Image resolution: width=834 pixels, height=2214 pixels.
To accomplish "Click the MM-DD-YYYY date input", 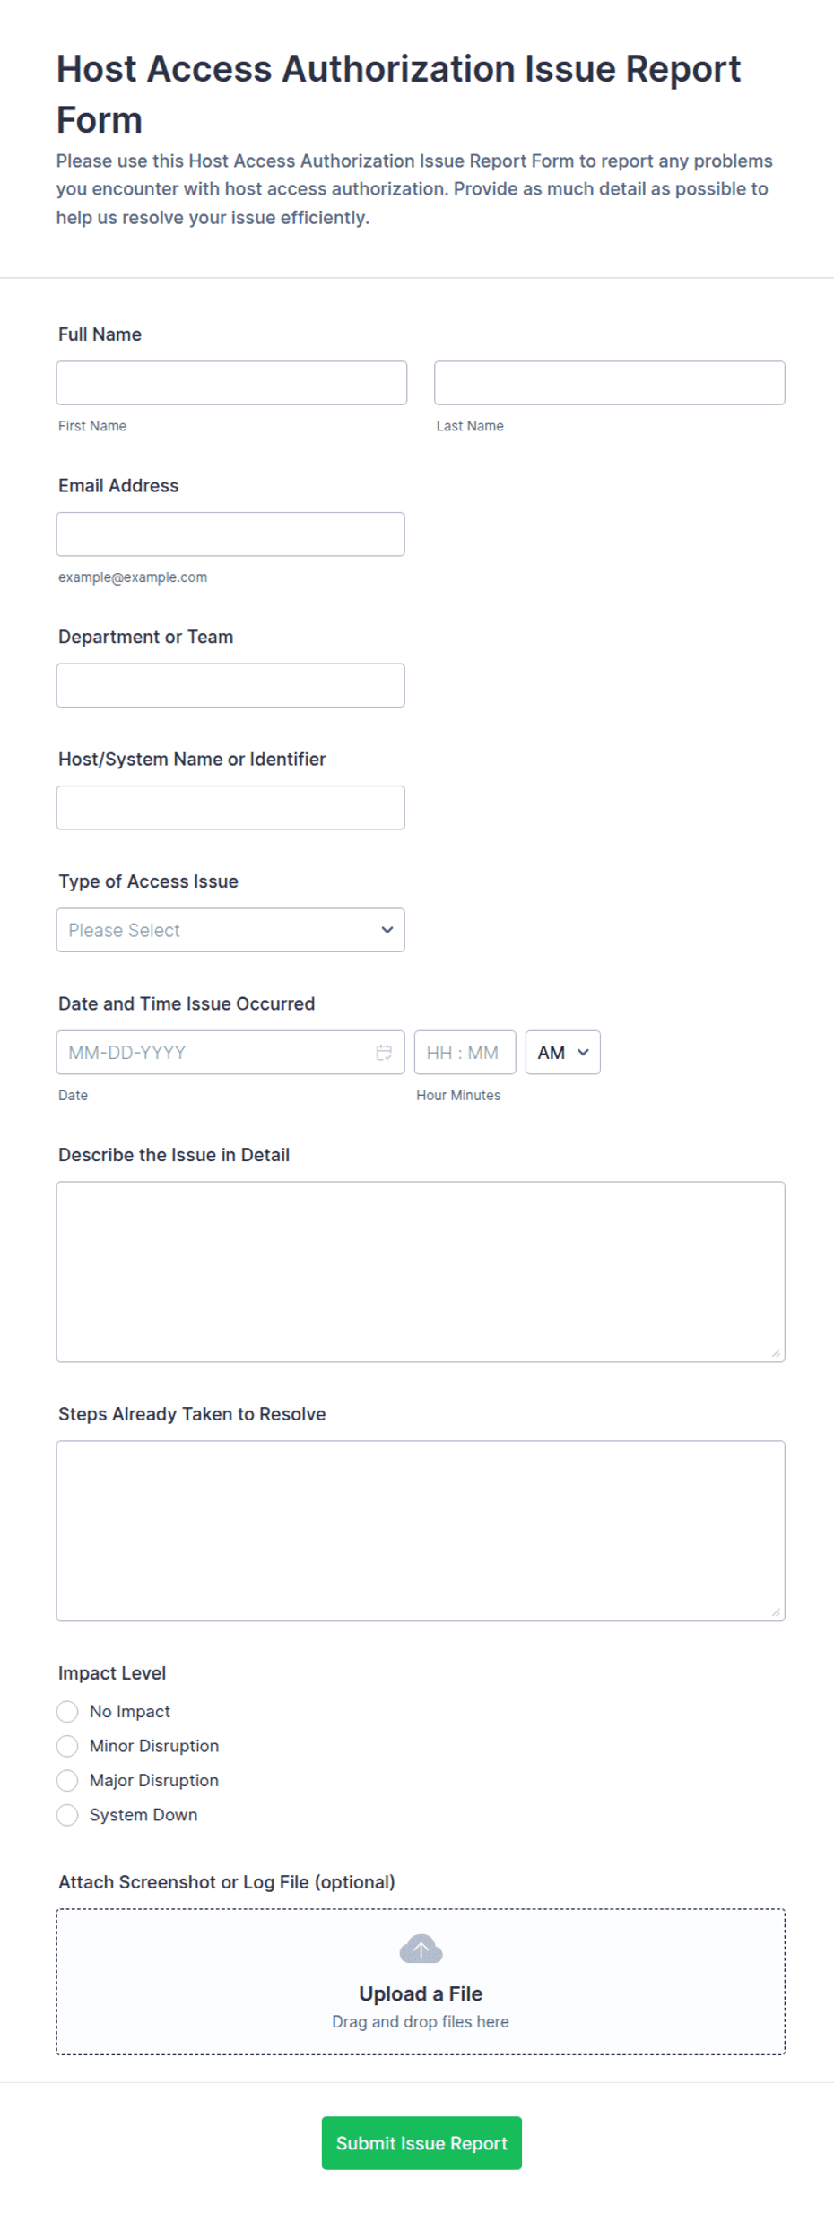I will click(x=230, y=1053).
